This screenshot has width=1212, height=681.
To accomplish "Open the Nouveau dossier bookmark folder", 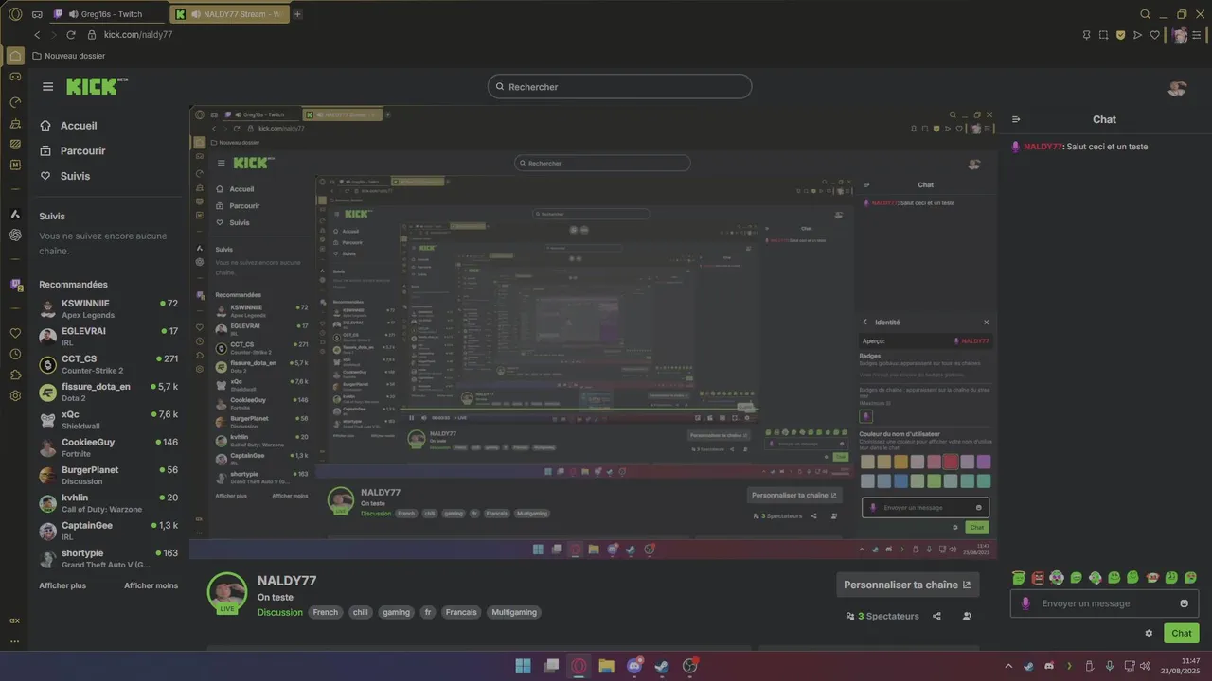I will point(68,56).
